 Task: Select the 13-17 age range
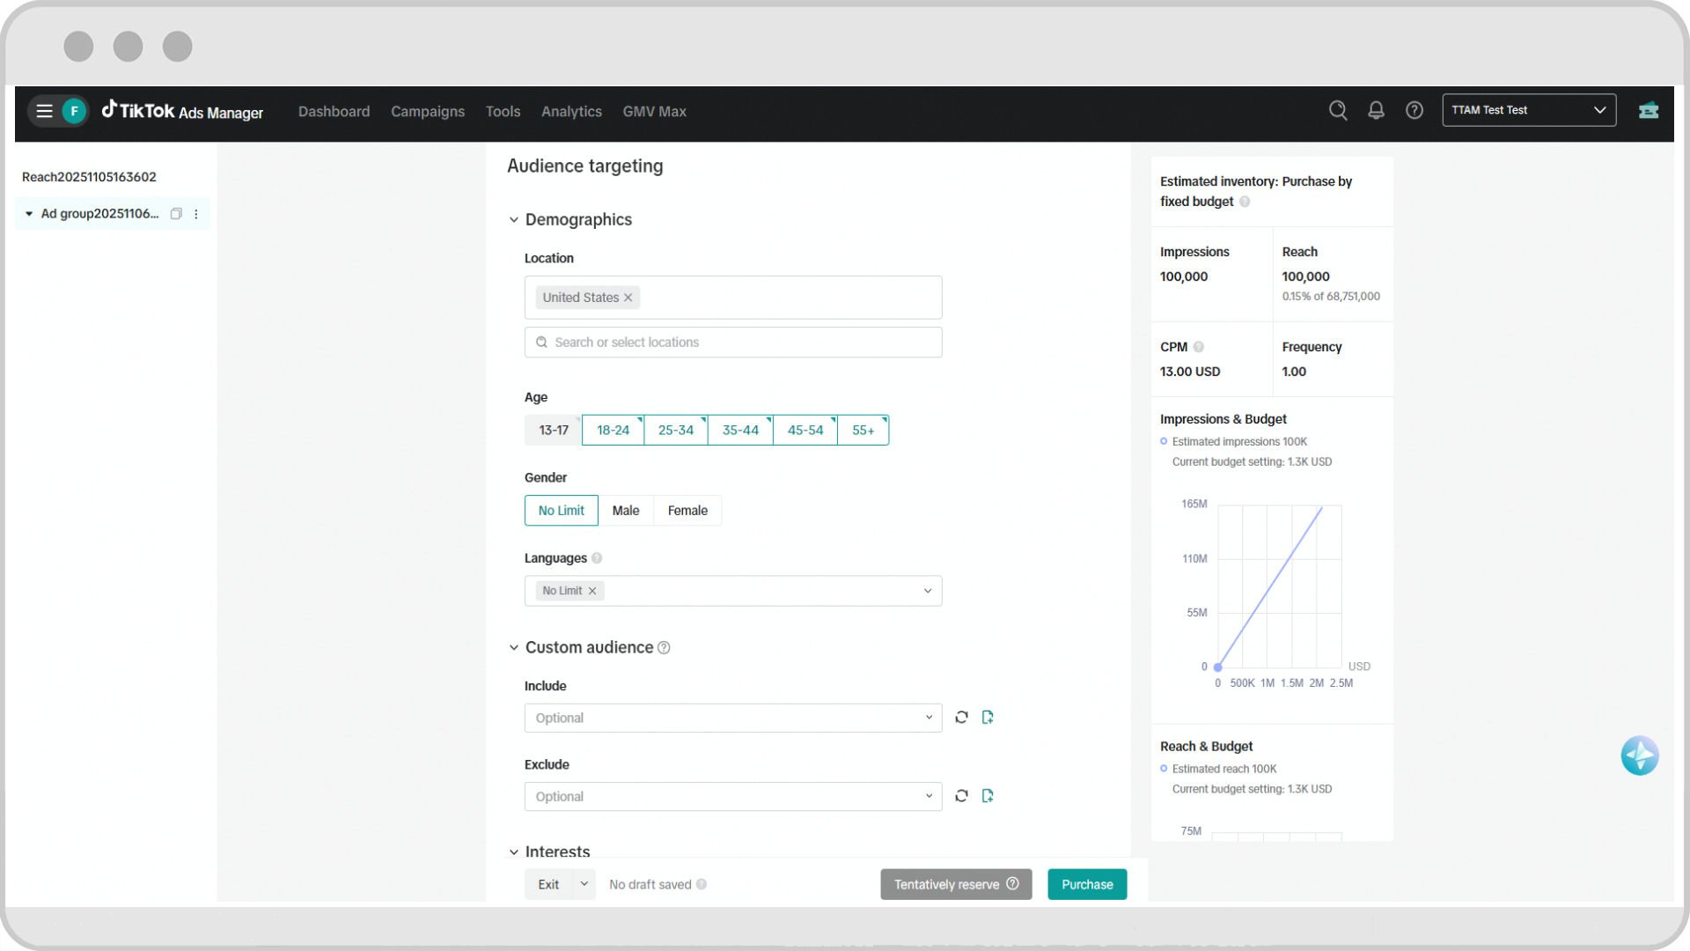[554, 431]
